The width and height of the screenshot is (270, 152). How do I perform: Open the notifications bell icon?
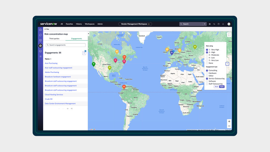point(223,24)
